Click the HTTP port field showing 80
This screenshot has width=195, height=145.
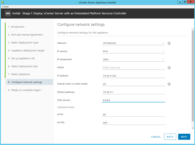(133, 115)
